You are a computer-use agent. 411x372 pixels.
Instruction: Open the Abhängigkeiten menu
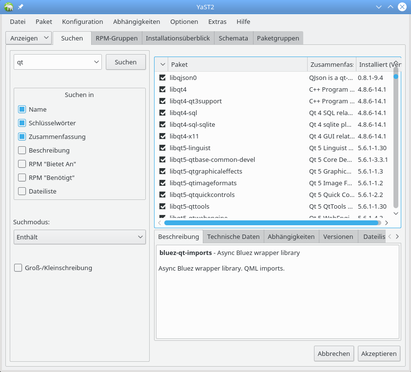tap(137, 21)
